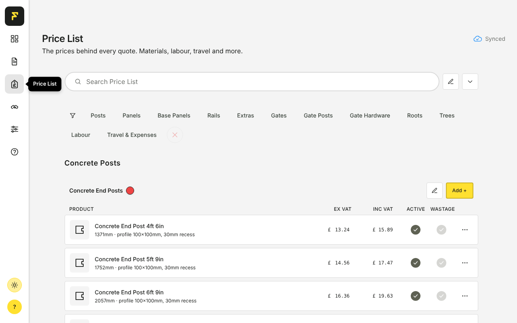Viewport: 517px width, 323px height.
Task: Open more options for Concrete End Post 4ft 6in
Action: click(465, 230)
